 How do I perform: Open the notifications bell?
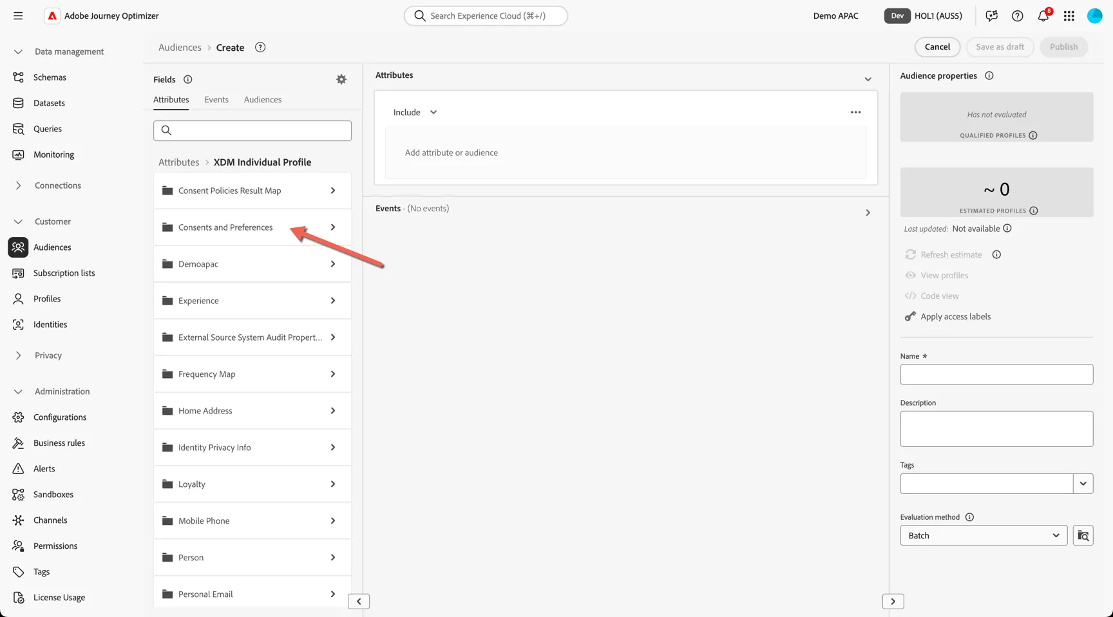(1043, 15)
